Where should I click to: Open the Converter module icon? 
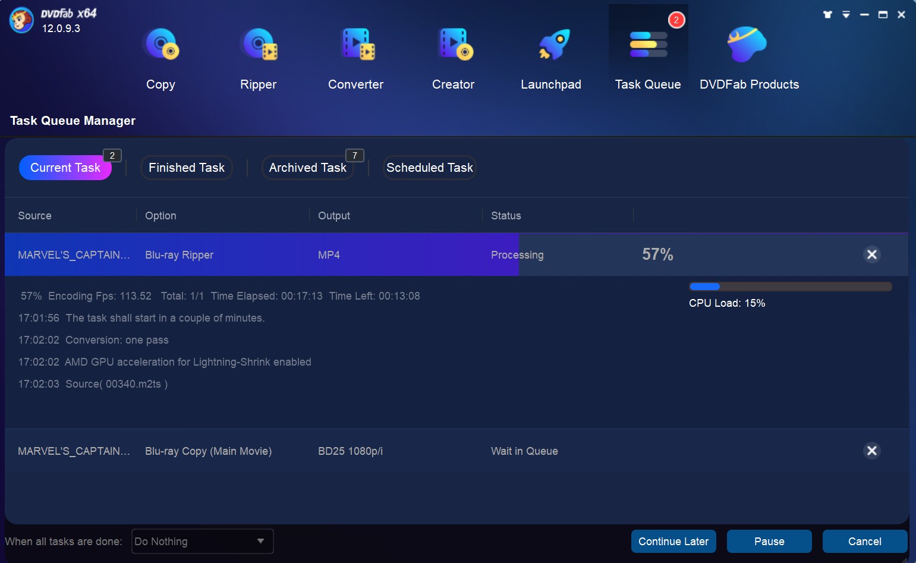tap(357, 45)
